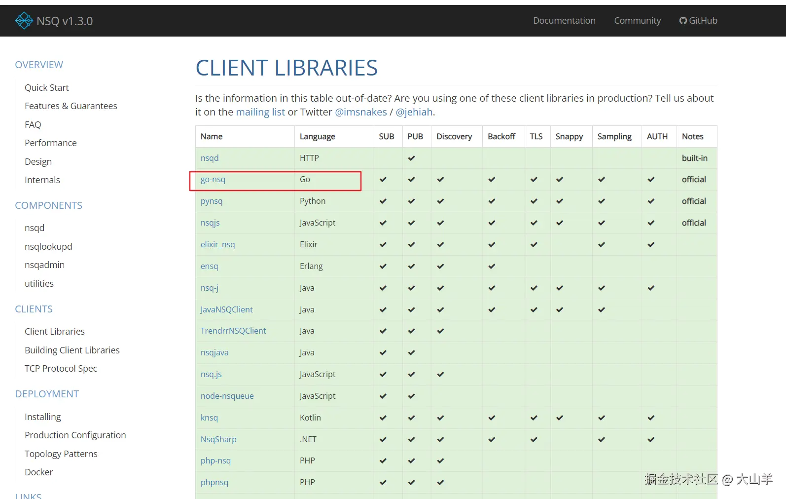Click the Sampling checkmark in JavaNSQClient row
786x499 pixels.
click(602, 309)
